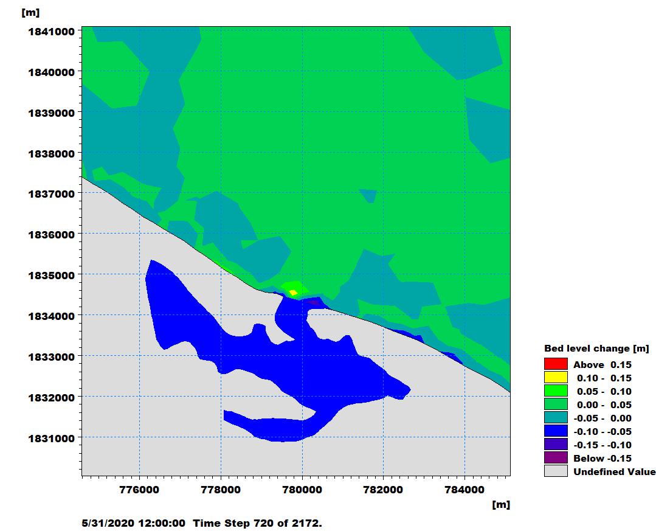Pick the indigo -0.15 - -0.10 legend swatch
This screenshot has height=531, width=656.
coord(556,445)
